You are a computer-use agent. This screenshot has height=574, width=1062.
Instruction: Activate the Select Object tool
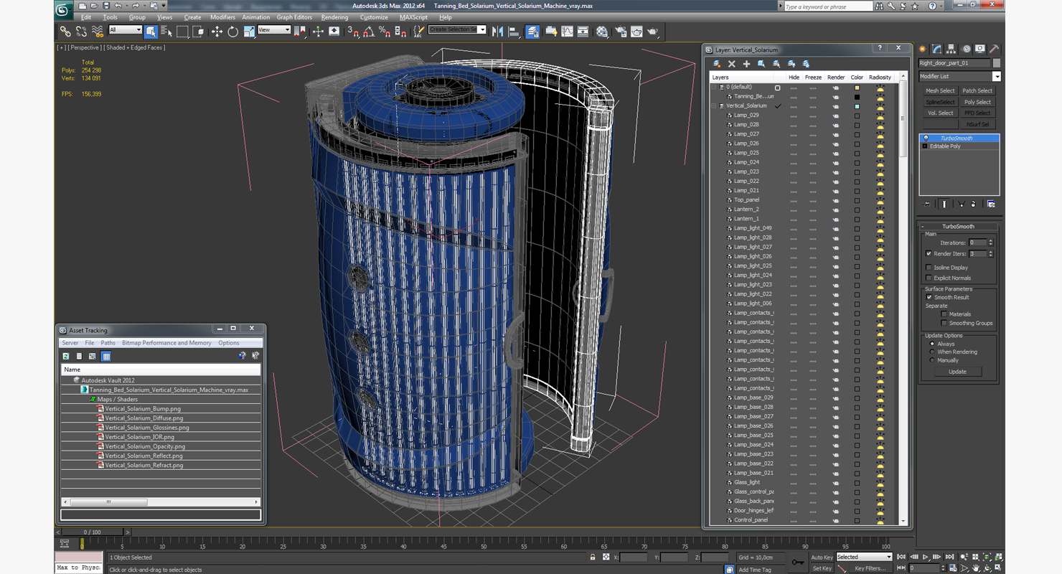(151, 32)
